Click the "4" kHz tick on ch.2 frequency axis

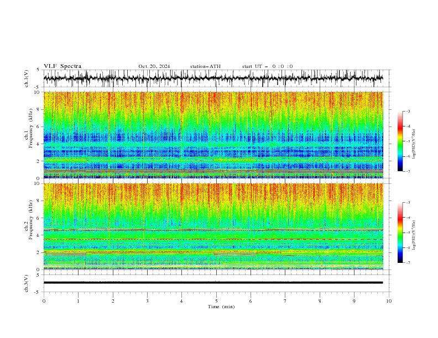point(39,235)
